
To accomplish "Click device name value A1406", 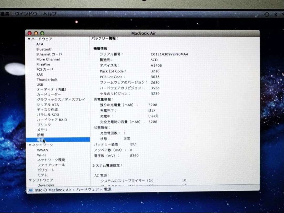I will [x=156, y=65].
